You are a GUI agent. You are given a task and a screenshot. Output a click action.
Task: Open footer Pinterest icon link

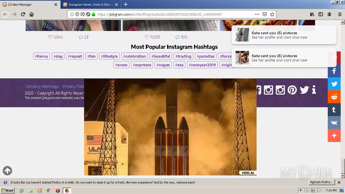click(292, 90)
